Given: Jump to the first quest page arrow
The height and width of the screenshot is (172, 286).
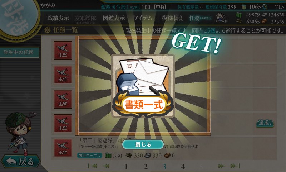Looking at the screenshot, I should point(93,166).
